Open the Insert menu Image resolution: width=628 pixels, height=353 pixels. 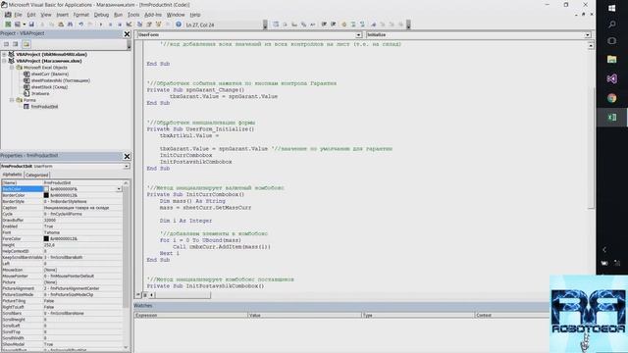coord(62,15)
